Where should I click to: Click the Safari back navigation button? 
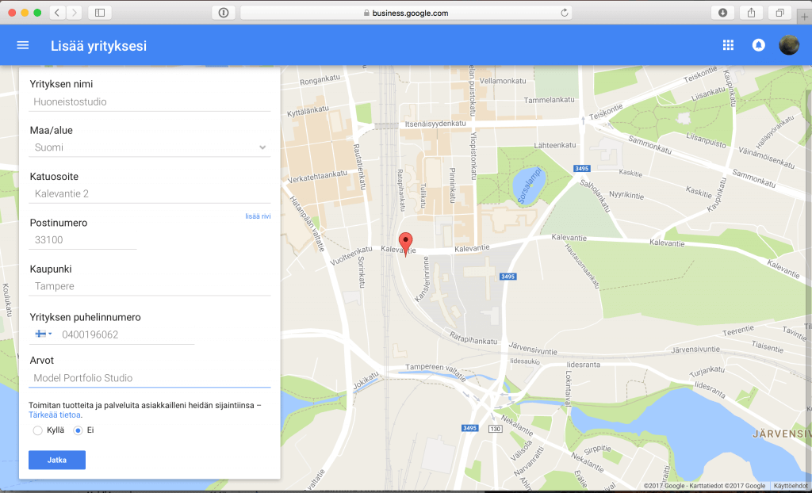[58, 13]
